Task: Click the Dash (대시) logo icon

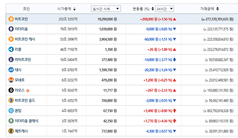Action: (x=11, y=70)
